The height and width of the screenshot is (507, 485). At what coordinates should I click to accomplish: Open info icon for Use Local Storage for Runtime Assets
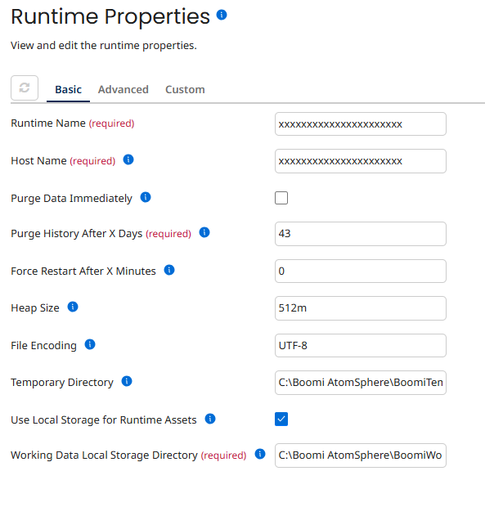coord(210,419)
